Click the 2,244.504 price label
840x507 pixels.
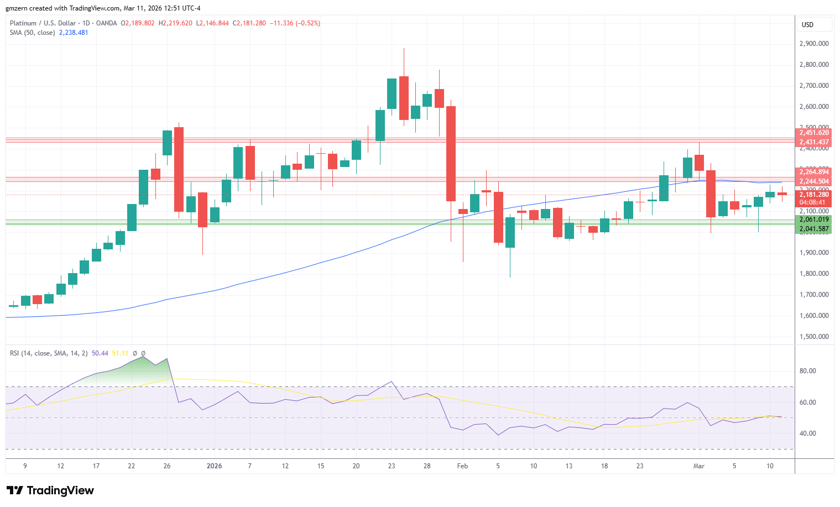point(813,181)
